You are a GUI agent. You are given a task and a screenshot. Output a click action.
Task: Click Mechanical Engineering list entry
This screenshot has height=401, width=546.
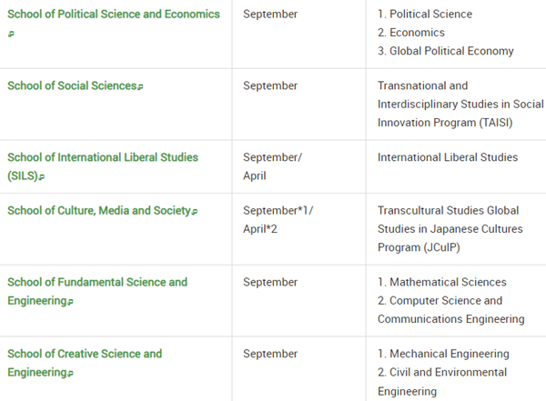tap(444, 354)
